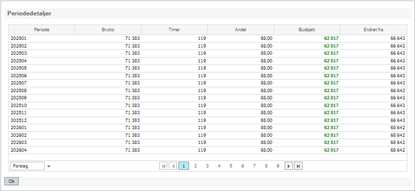Select the period 202603 cell

42,143
